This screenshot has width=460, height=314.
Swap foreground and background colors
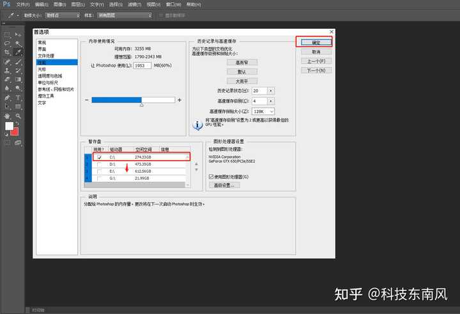click(17, 123)
